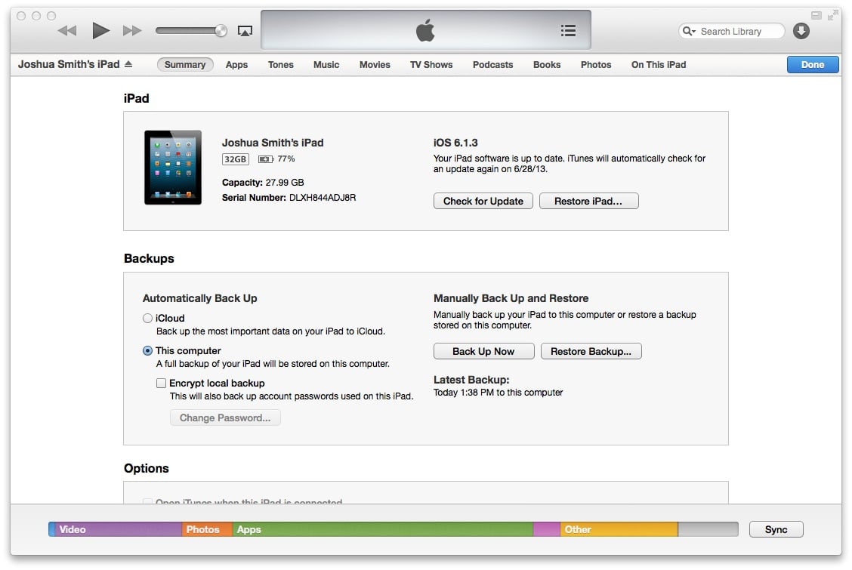
Task: Click the window close button
Action: 21,16
